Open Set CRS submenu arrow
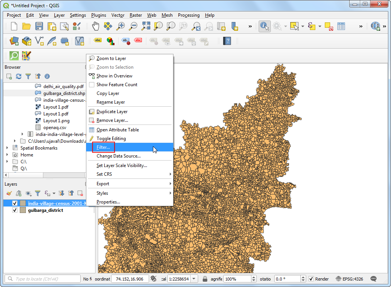This screenshot has width=391, height=287. [170, 174]
